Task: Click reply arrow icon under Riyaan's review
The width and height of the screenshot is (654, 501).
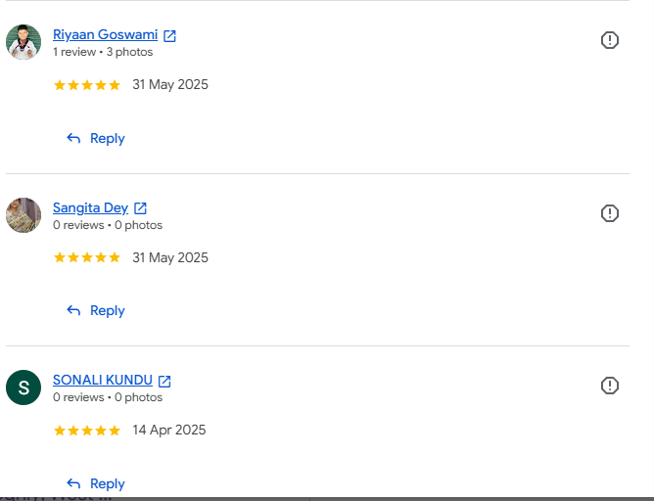Action: coord(73,138)
